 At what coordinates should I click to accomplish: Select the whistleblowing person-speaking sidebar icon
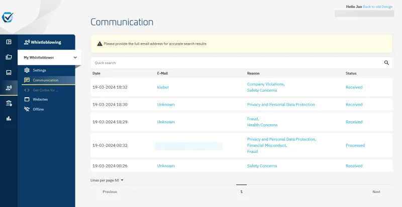9,88
